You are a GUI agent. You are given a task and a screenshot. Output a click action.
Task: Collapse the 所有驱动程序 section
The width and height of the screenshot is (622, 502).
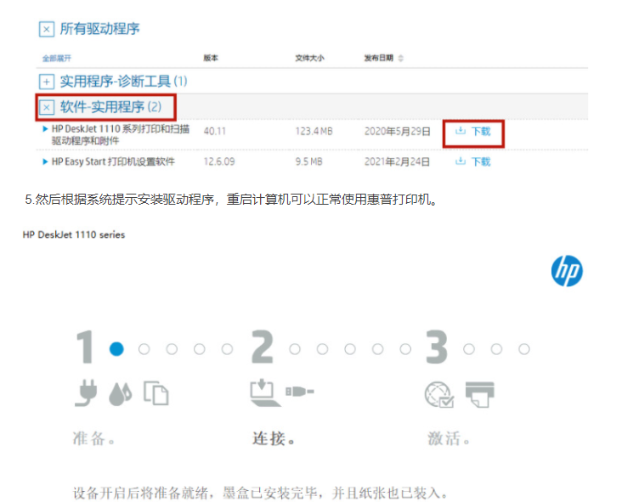tap(47, 30)
